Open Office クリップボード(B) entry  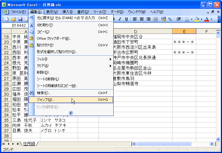pyautogui.click(x=71, y=39)
